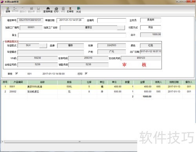Click the 合格证号码 field 5236
Viewport: 196px width, 152px height.
[38, 65]
